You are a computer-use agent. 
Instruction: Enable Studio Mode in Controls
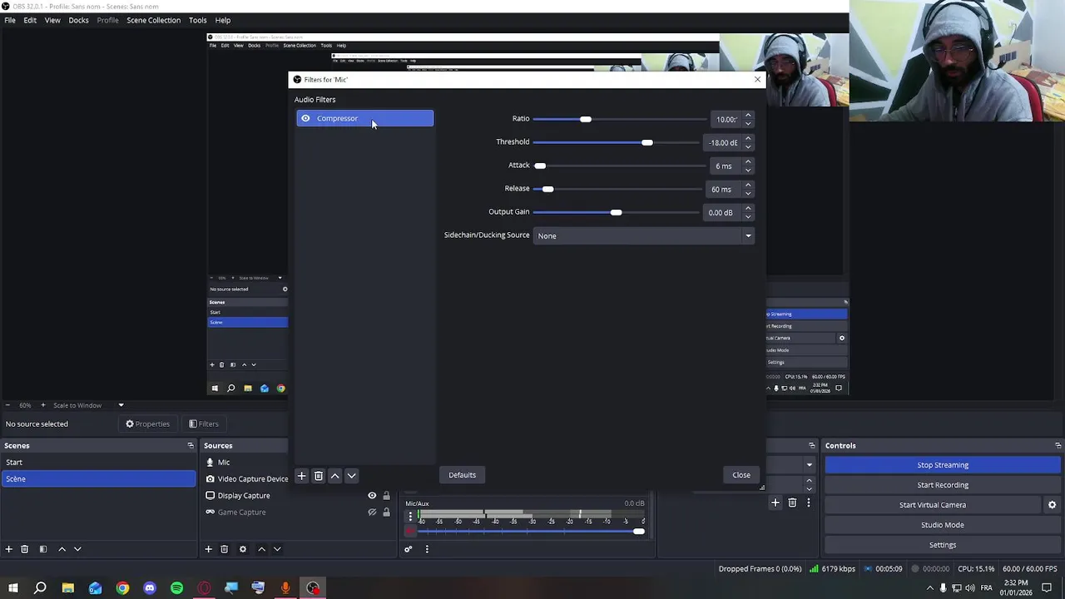tap(943, 525)
